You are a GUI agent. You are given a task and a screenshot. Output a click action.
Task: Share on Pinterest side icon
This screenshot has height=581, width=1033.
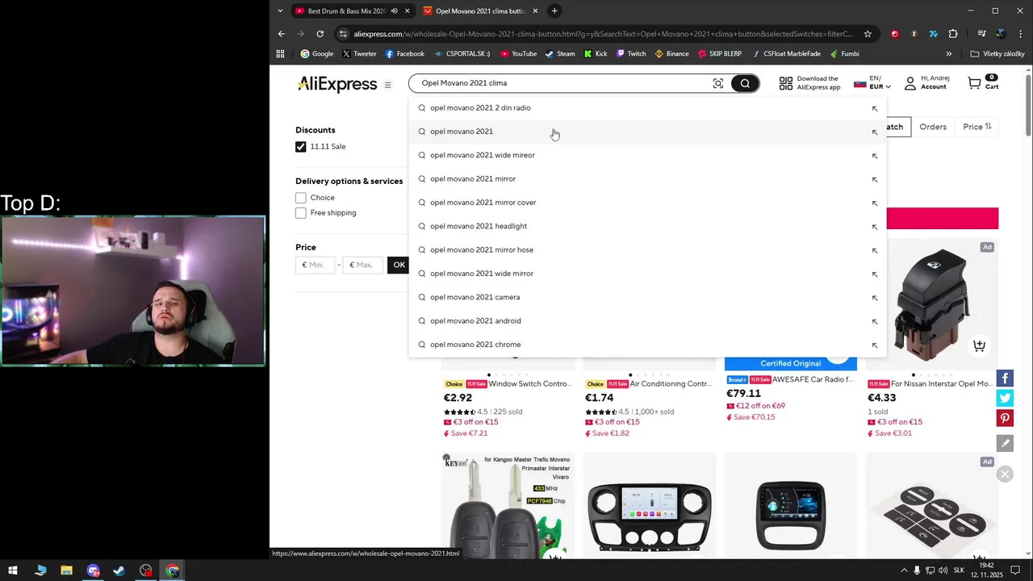tap(1005, 418)
